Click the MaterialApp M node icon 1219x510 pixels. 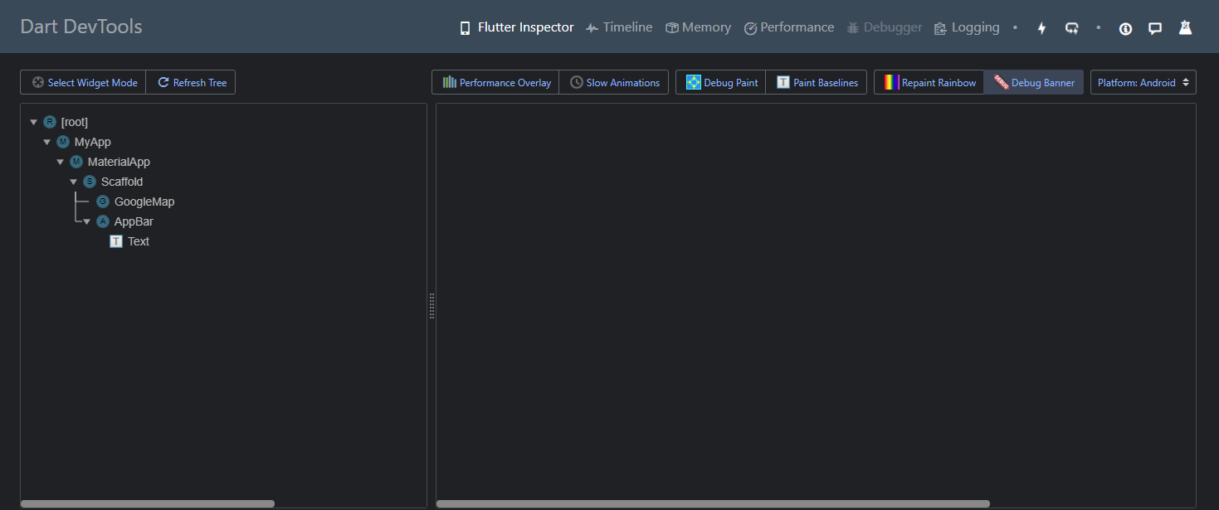coord(76,162)
